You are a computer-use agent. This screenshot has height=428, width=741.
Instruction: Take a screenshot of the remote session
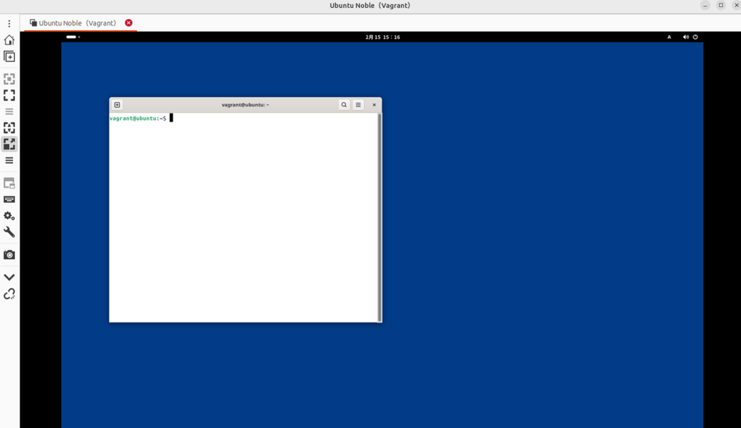9,254
